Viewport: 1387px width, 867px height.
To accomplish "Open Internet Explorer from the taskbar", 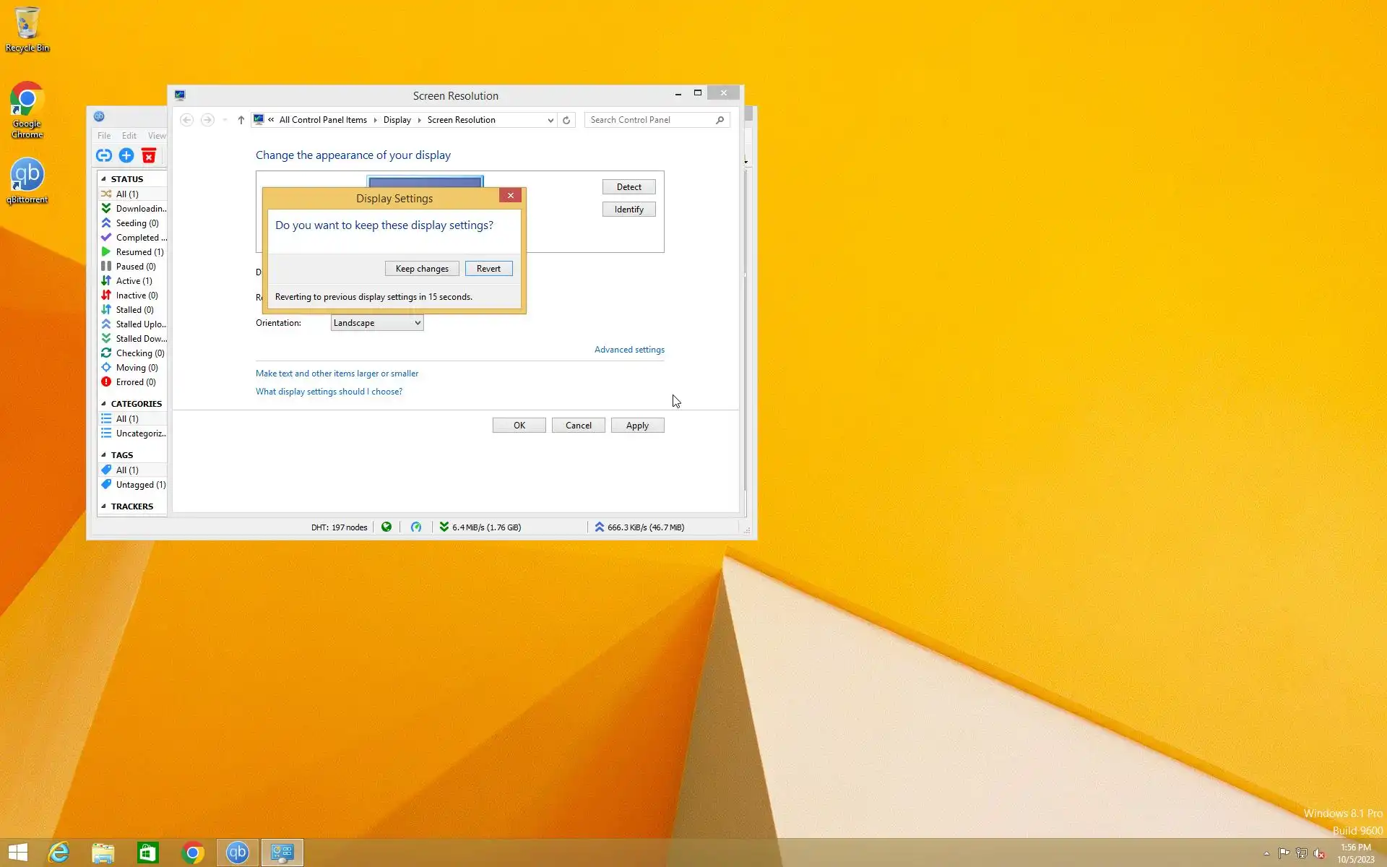I will [59, 853].
